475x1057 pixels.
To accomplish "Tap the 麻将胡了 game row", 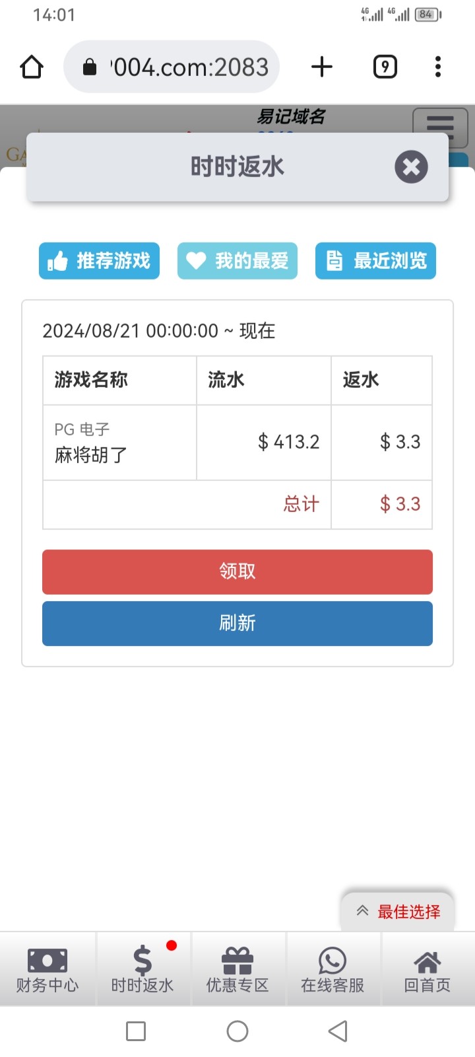I will click(119, 443).
